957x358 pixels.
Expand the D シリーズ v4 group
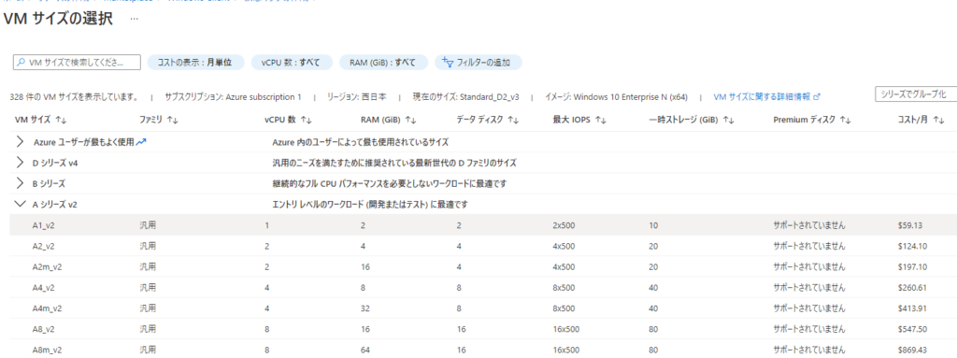[21, 163]
